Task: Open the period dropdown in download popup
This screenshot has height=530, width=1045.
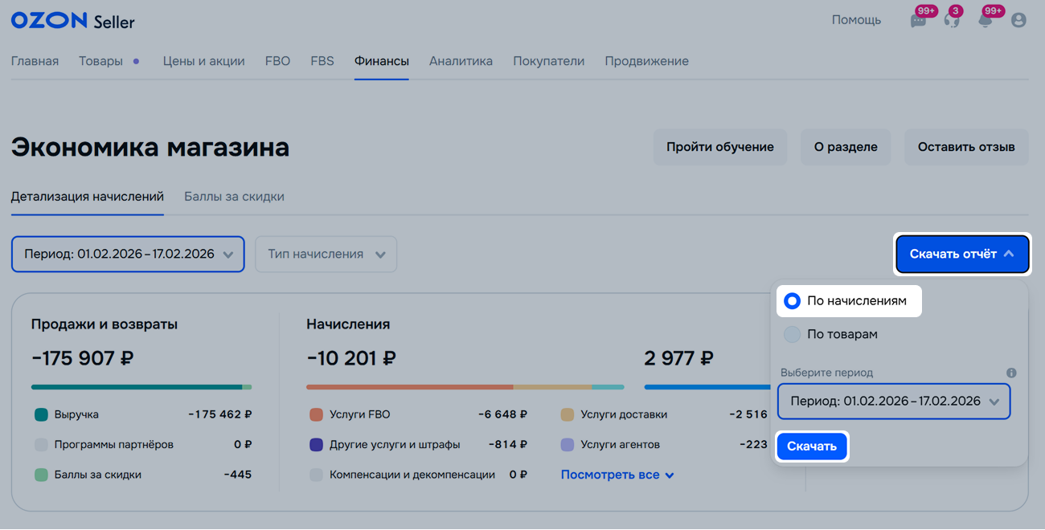Action: pos(894,402)
